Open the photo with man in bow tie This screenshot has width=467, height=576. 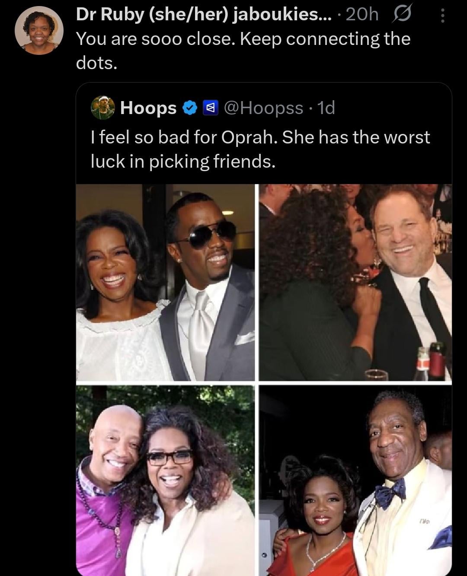coord(355,481)
